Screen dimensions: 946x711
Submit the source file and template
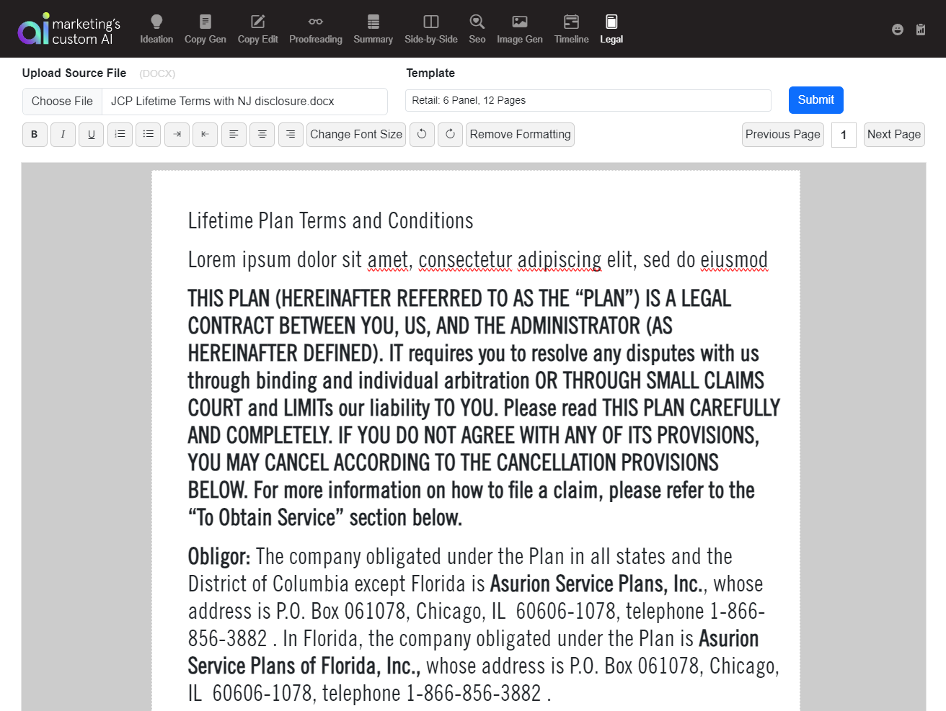[816, 100]
